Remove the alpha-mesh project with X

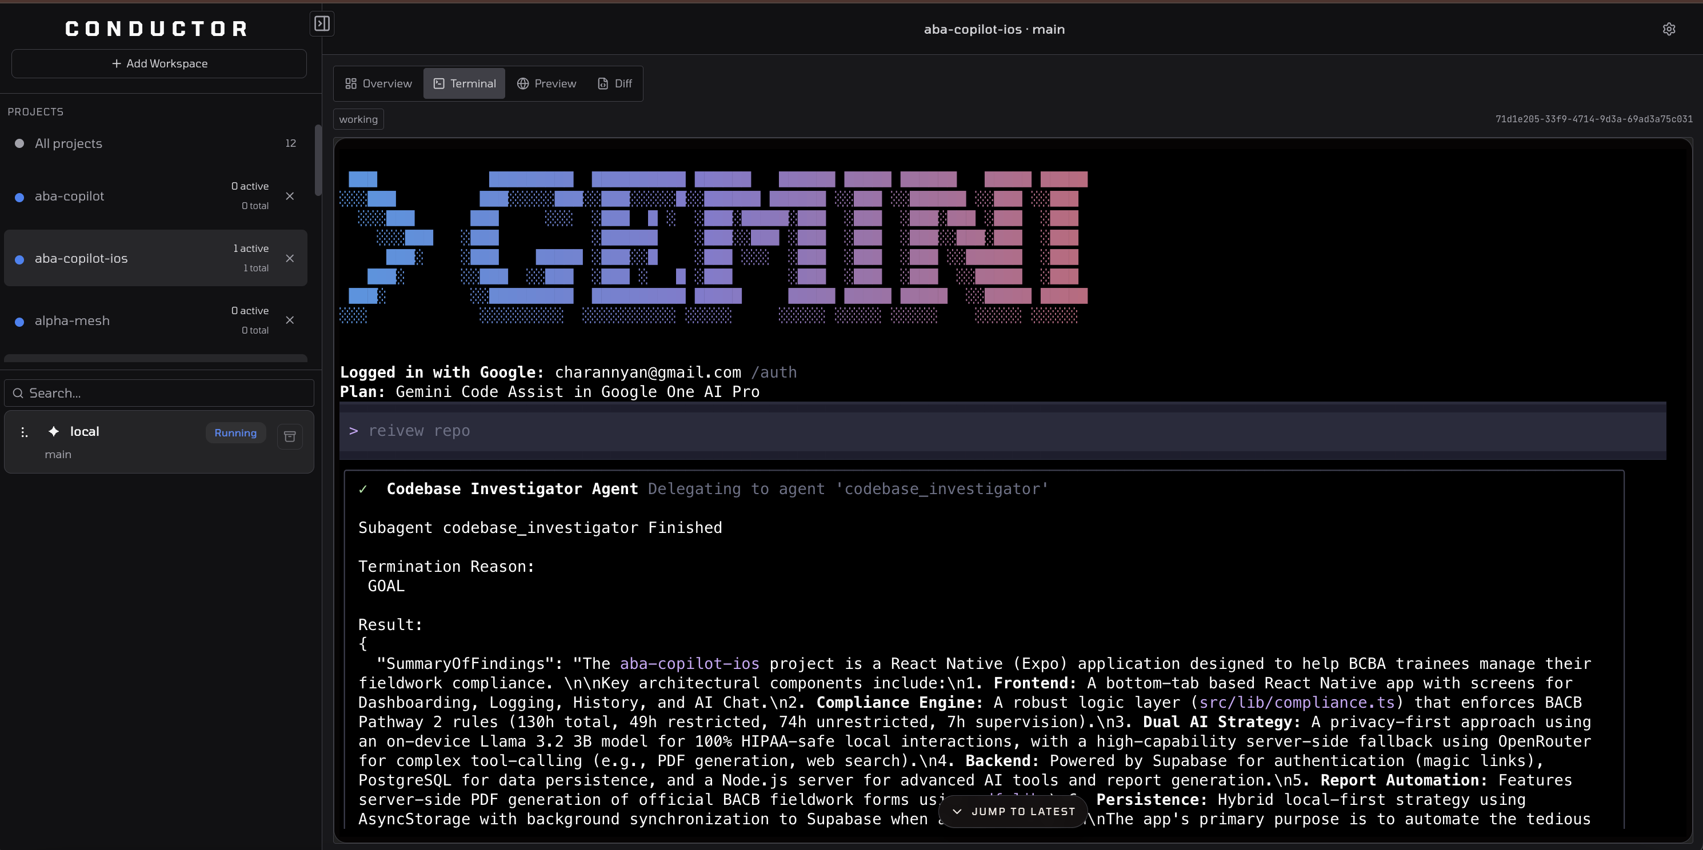point(290,320)
